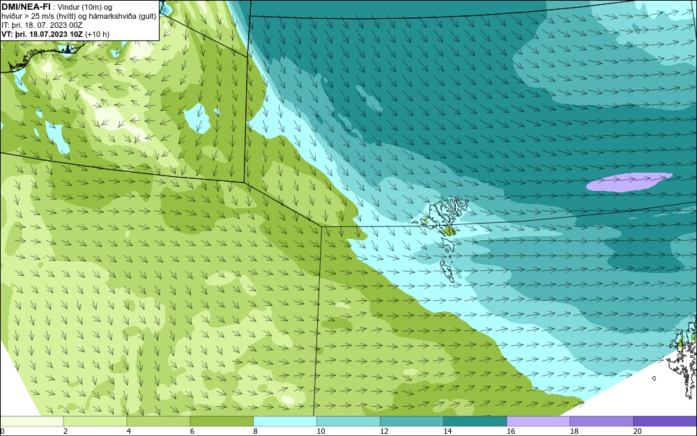Click the legend scale label "2"

coord(66,431)
